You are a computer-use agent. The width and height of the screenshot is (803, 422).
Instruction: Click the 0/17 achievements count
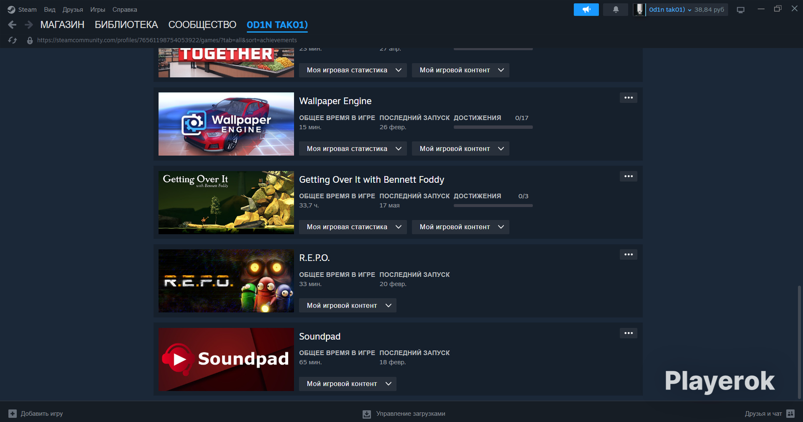(522, 118)
